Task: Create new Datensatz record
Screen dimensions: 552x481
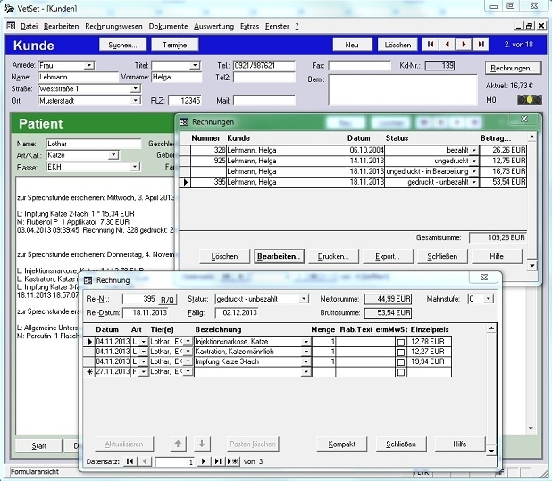Action: pos(233,461)
